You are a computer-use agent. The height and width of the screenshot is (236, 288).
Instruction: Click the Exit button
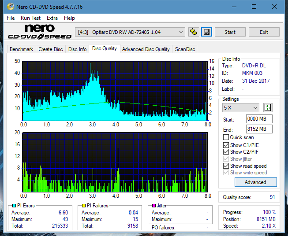[x=264, y=32]
